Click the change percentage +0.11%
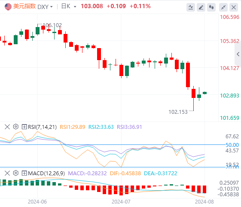 [x=140, y=6]
